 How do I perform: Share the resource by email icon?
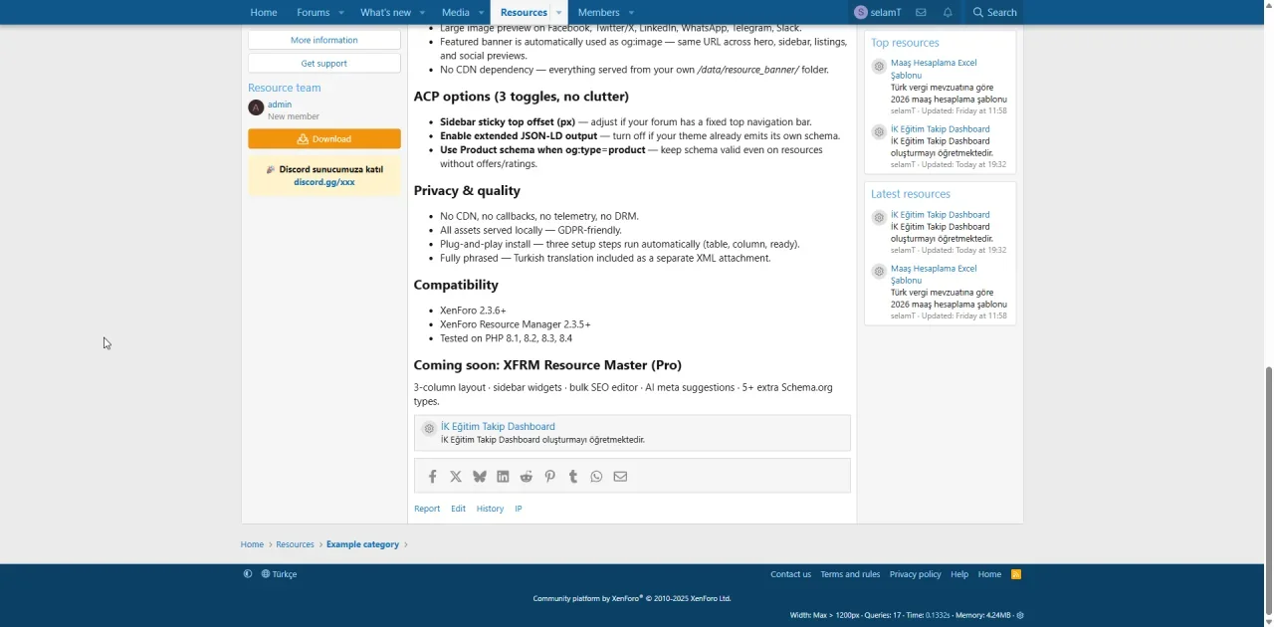[x=620, y=477]
